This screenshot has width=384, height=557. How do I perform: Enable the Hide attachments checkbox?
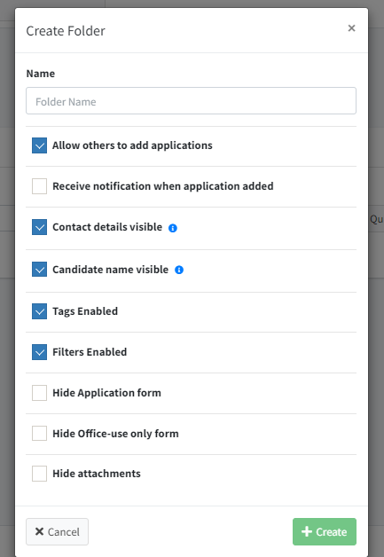[x=39, y=474]
